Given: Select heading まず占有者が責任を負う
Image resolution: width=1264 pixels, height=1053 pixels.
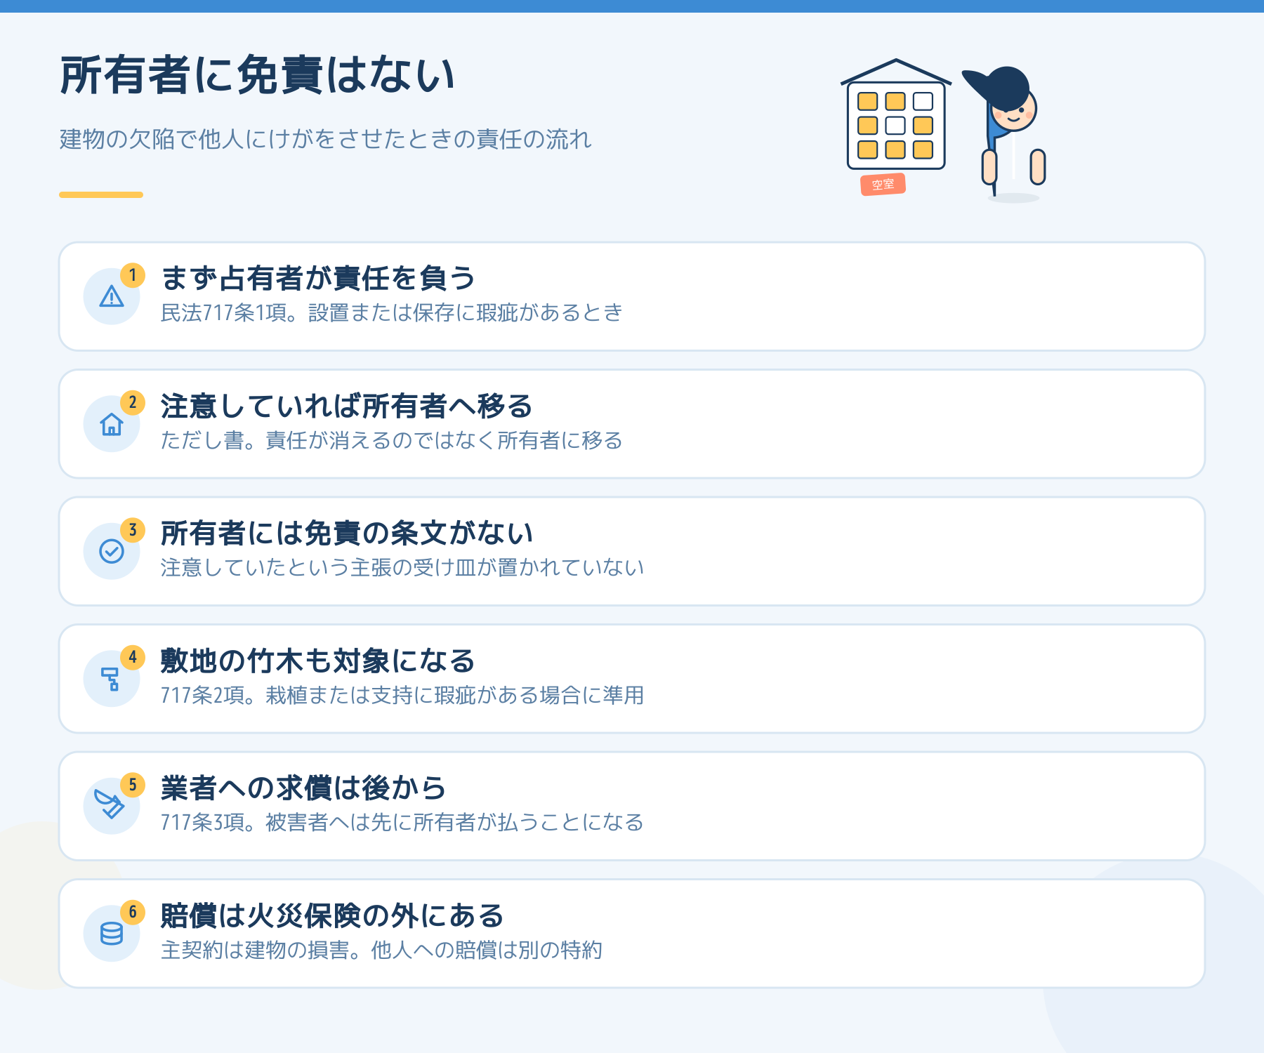Looking at the screenshot, I should (x=319, y=278).
